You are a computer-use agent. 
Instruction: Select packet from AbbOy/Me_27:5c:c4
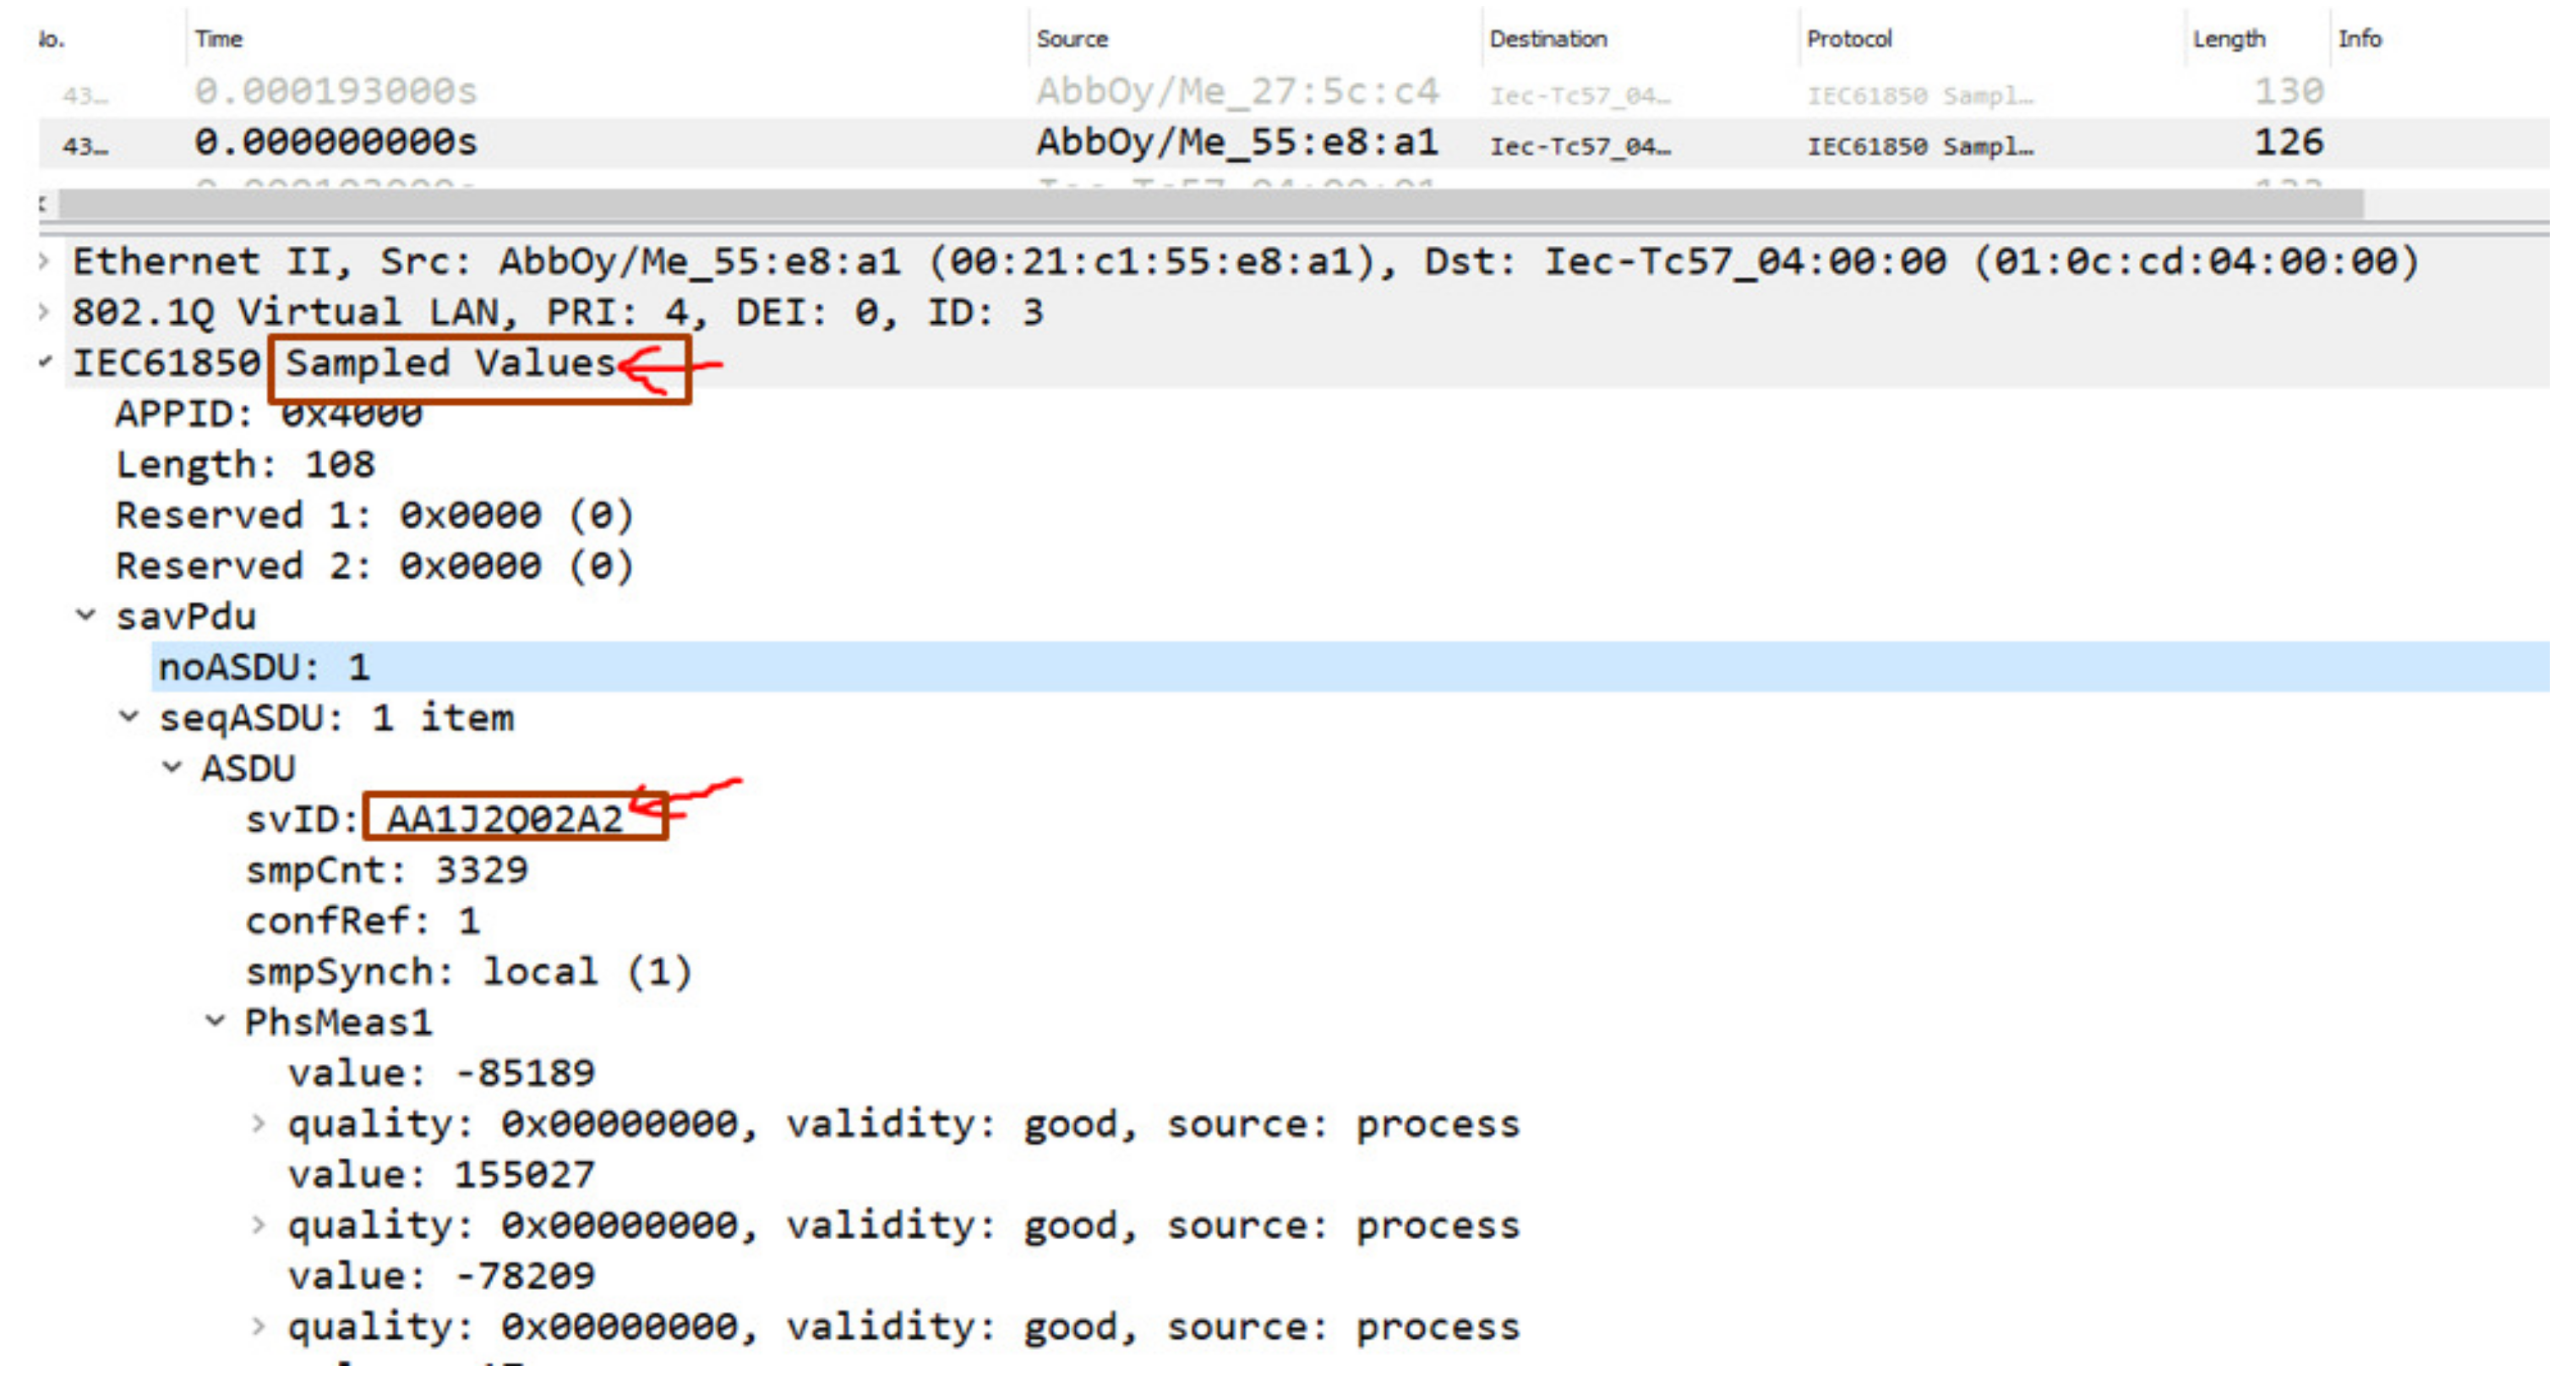coord(1237,92)
